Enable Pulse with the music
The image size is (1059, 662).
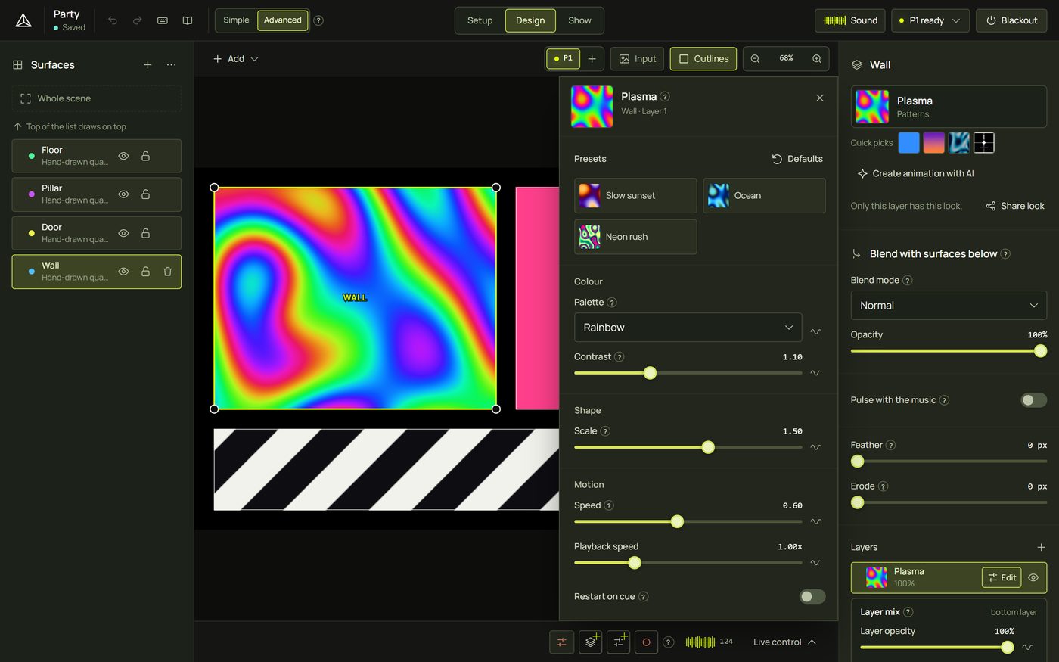(x=1033, y=400)
